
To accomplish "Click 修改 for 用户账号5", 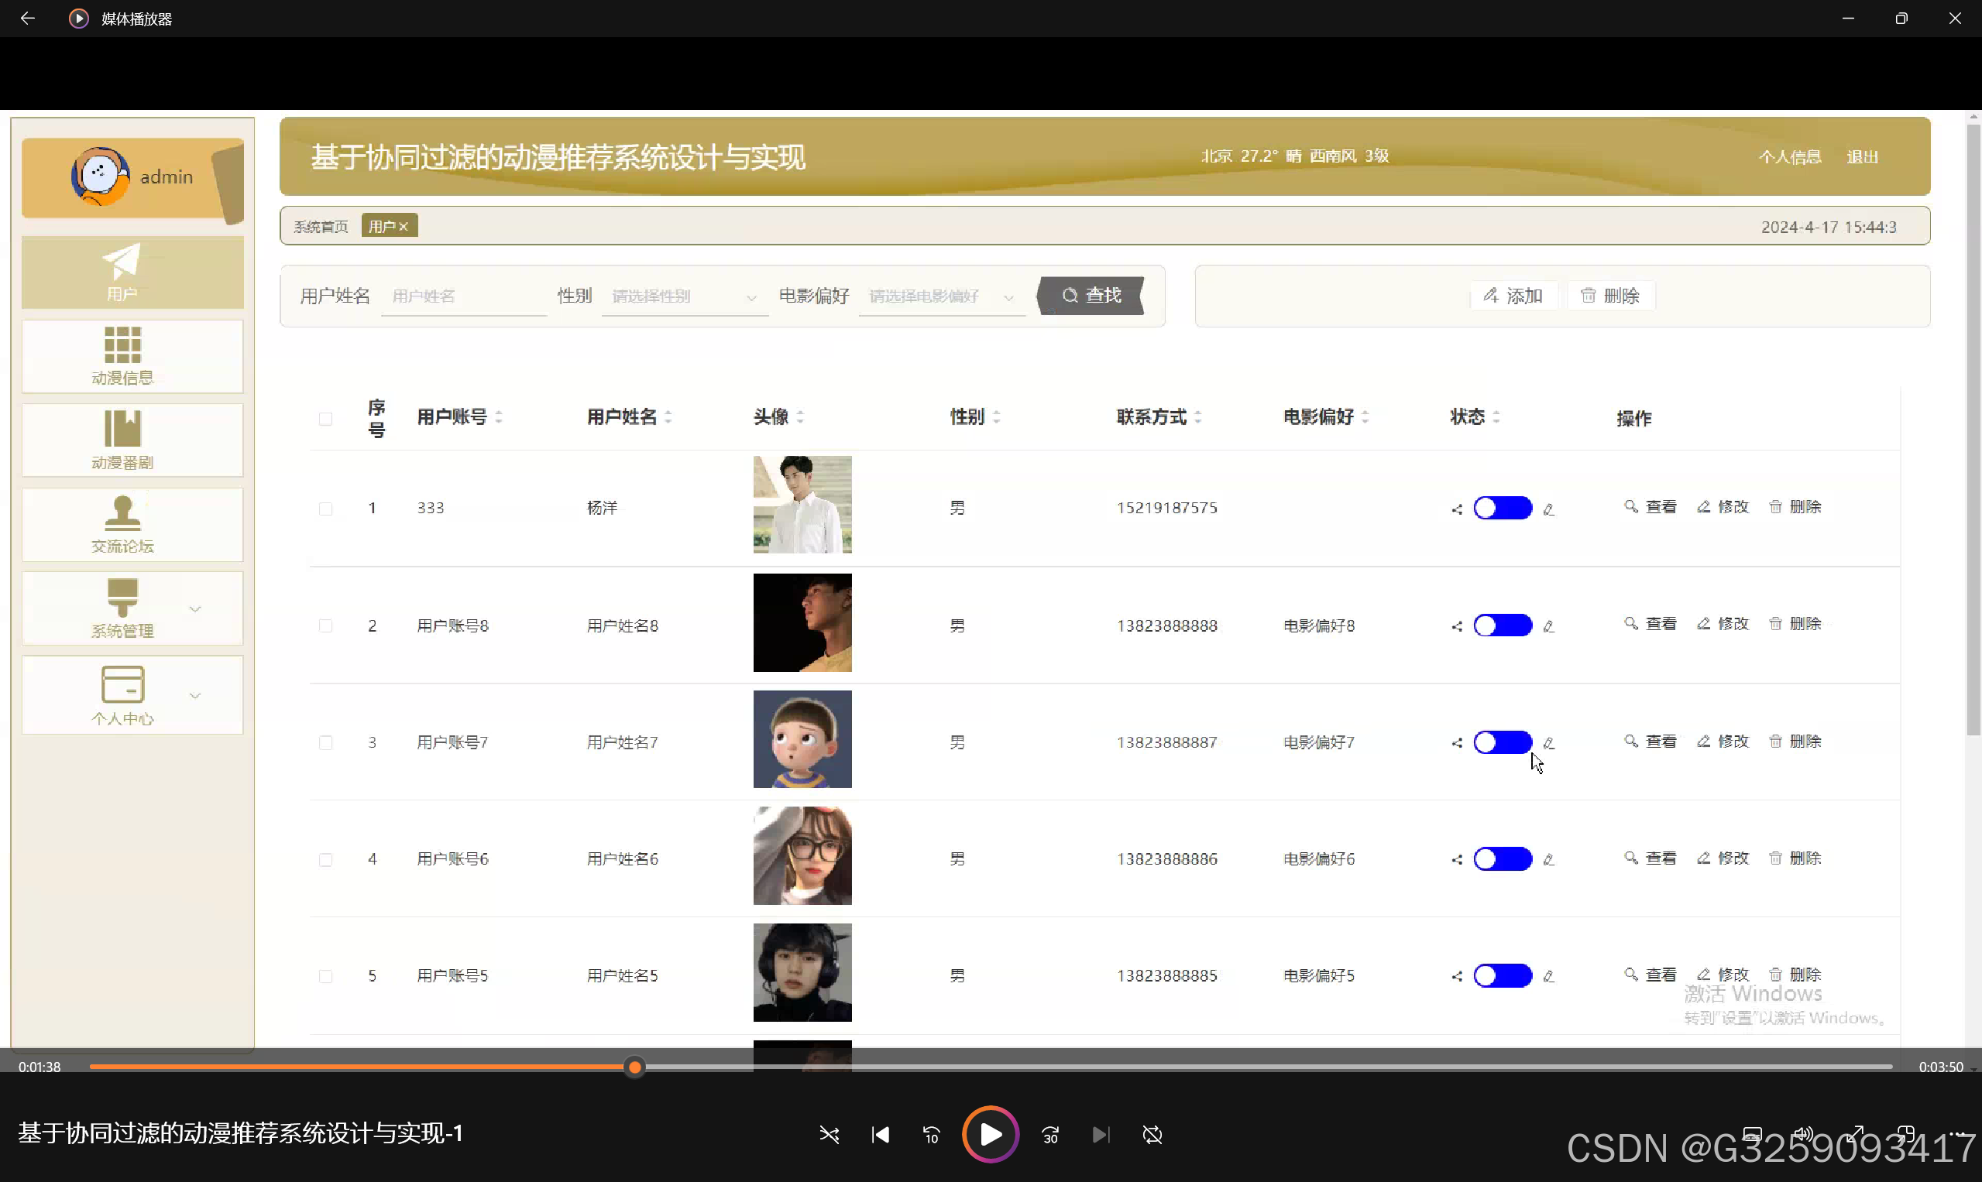I will (1723, 975).
